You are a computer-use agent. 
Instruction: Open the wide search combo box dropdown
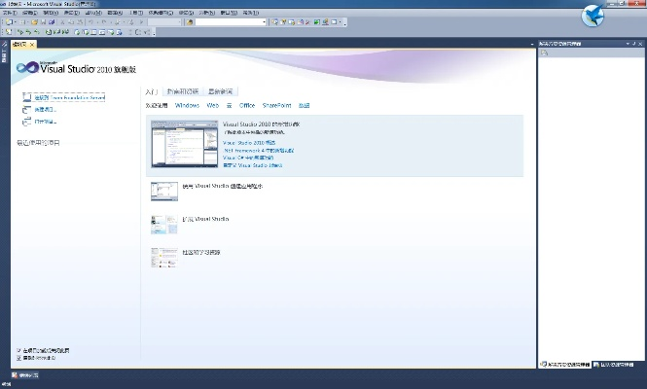point(264,21)
